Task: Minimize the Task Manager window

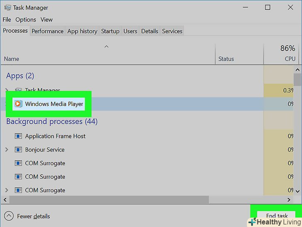Action: coord(246,7)
